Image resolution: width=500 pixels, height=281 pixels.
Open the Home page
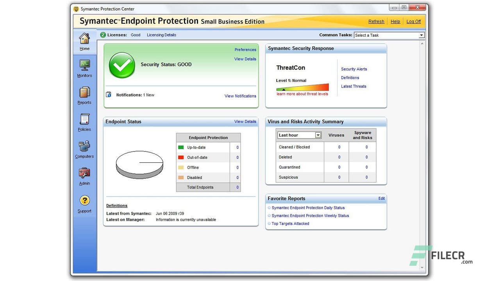tap(84, 42)
